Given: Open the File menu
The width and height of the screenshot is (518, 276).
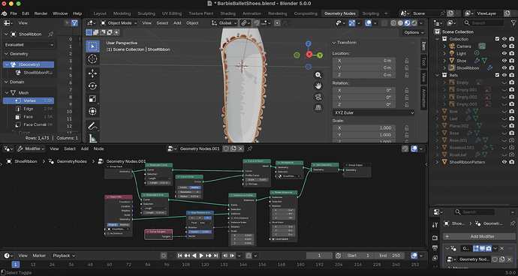Looking at the screenshot, I should coord(14,13).
